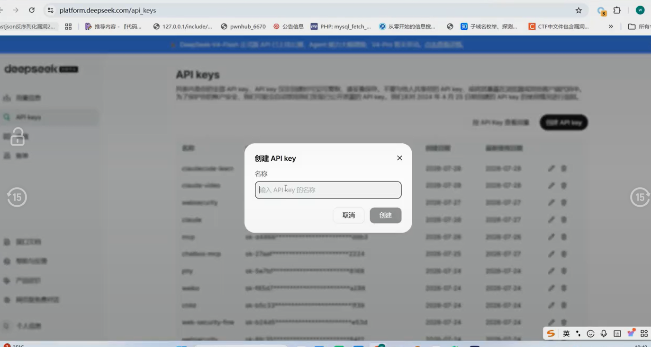This screenshot has width=651, height=347.
Task: Edit the weibo API key row
Action: pos(551,288)
